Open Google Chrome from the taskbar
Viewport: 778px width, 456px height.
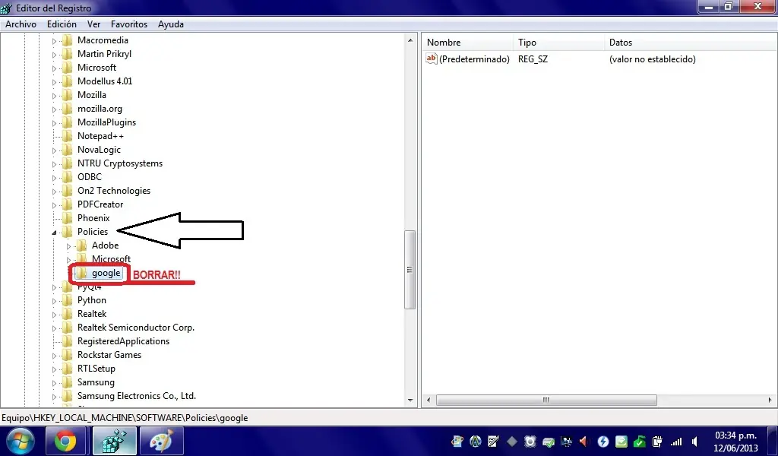point(65,441)
